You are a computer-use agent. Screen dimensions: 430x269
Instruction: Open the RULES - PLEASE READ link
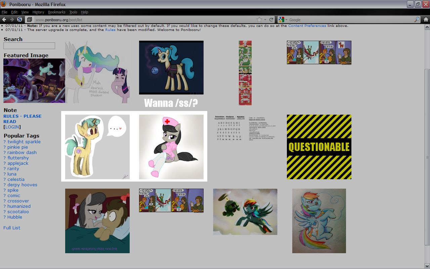click(23, 119)
